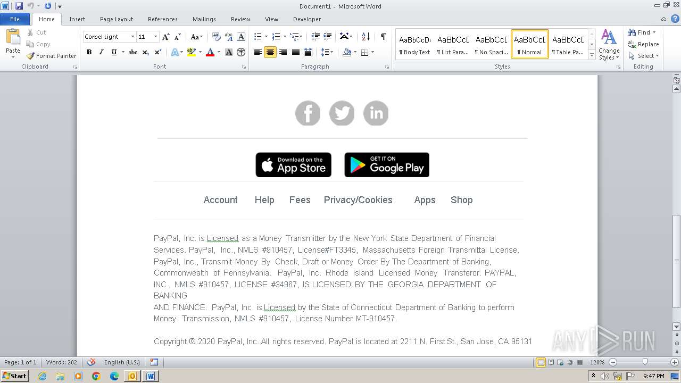Apply Superscript formatting

click(158, 52)
